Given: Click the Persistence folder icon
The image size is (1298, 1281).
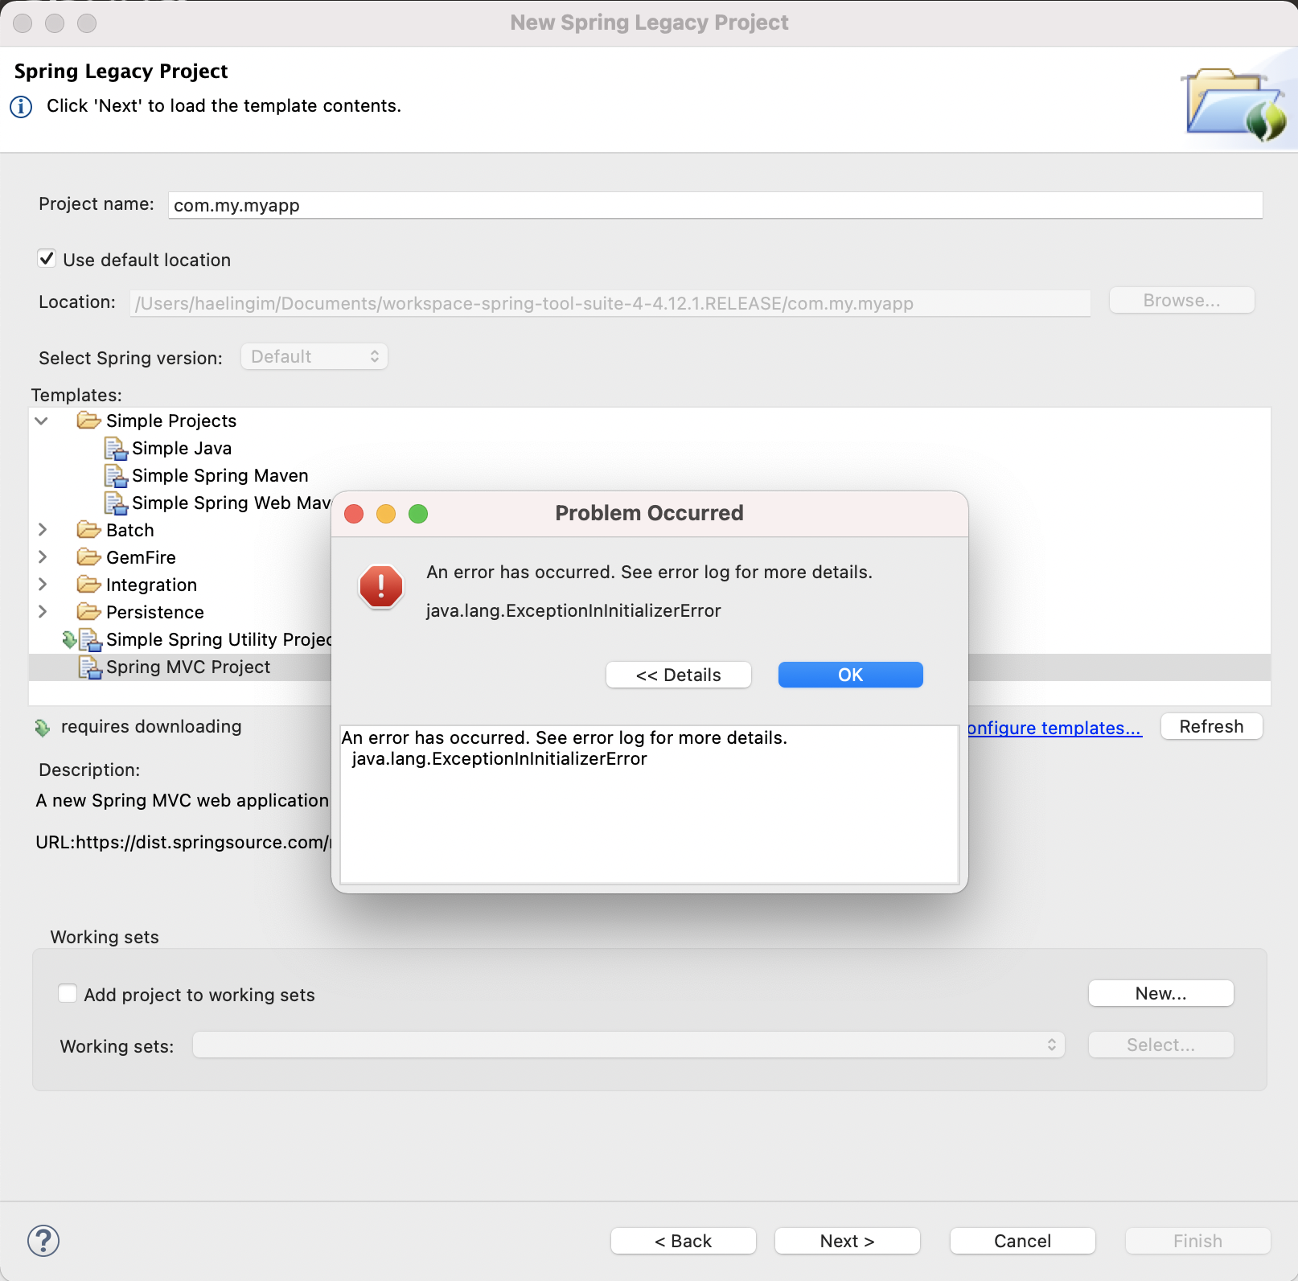Looking at the screenshot, I should pos(88,612).
